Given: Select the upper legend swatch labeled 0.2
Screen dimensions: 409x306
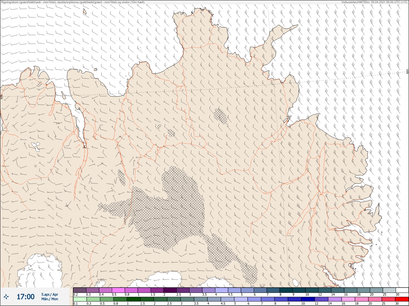Looking at the screenshot, I should coord(80,290).
